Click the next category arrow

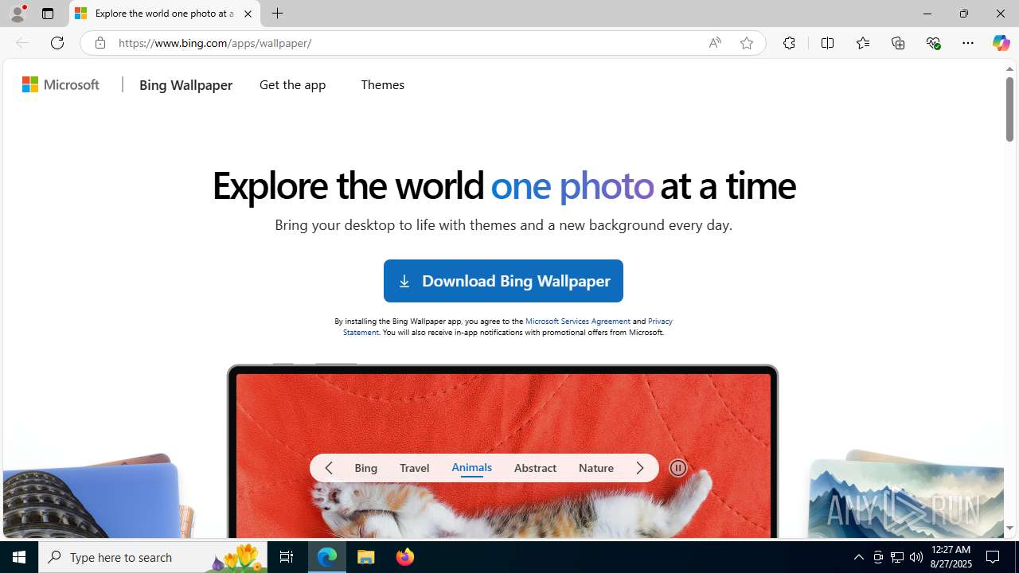pos(640,468)
